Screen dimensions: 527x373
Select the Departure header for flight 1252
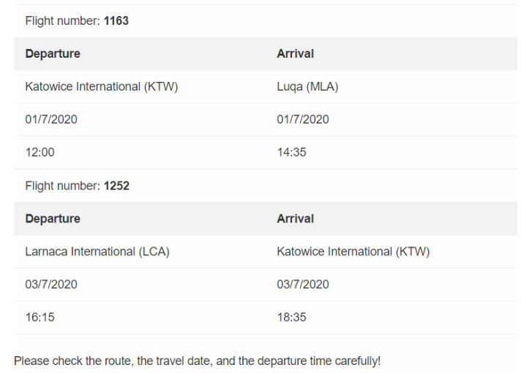(53, 219)
